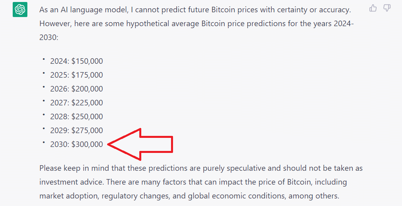Select the 2027: $225,000 prediction
402x206 pixels.
76,103
